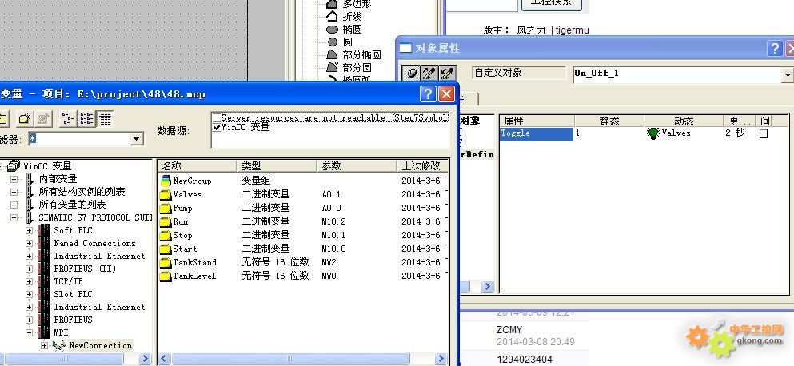This screenshot has height=366, width=794.
Task: Sort by 上次修改 column header
Action: pyautogui.click(x=423, y=165)
